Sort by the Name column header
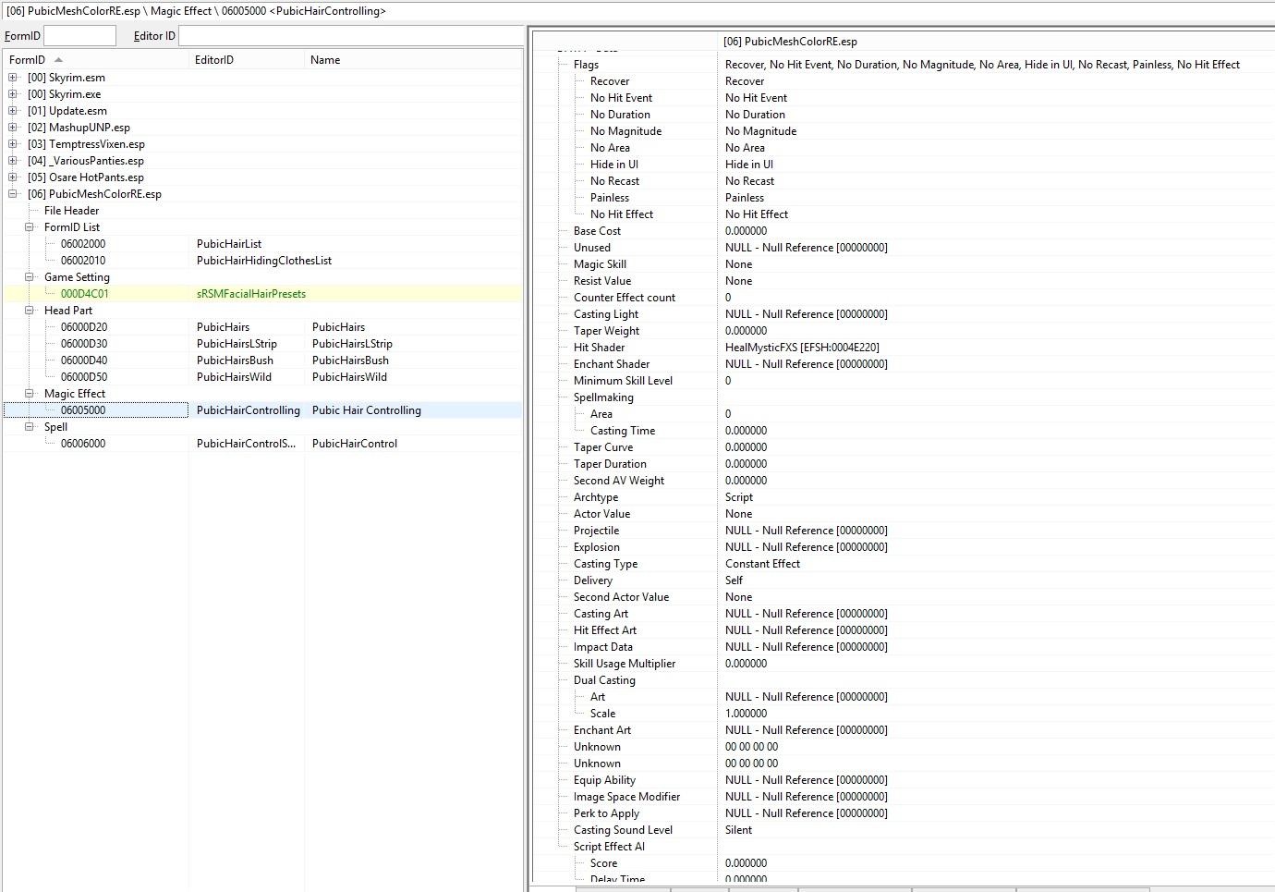 coord(413,60)
